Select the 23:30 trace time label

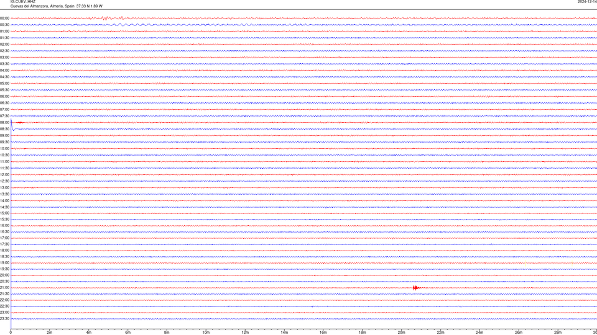coord(4,319)
